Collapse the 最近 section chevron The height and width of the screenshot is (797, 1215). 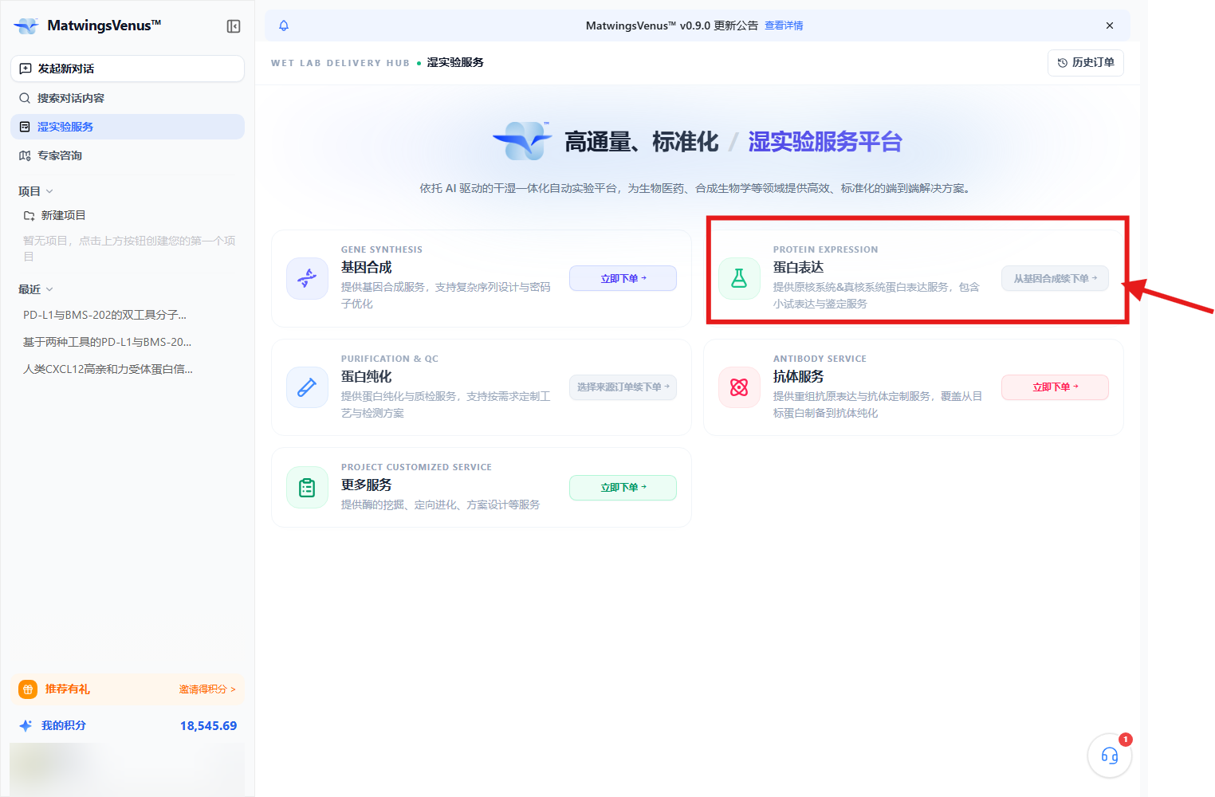point(49,289)
